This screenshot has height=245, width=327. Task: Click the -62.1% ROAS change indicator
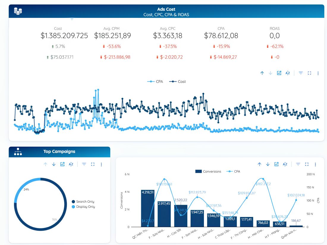pyautogui.click(x=275, y=46)
